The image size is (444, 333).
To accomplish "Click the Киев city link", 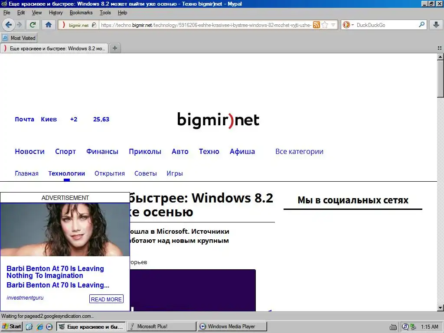I will coord(49,119).
